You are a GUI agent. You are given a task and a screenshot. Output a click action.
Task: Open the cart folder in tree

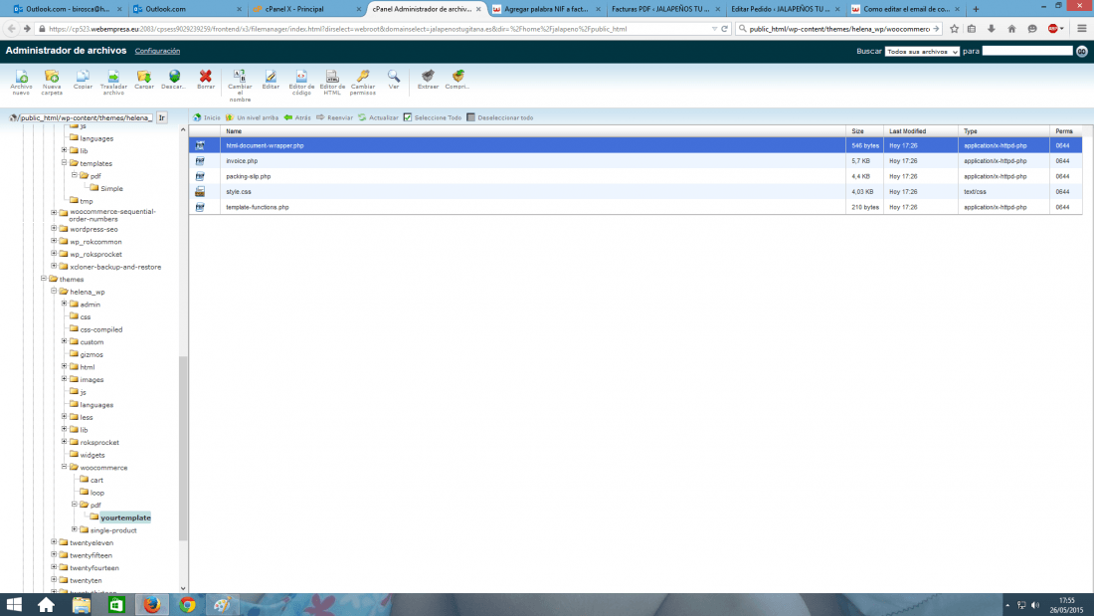point(96,480)
